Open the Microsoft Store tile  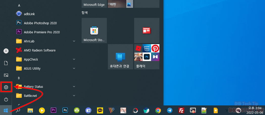pos(94,31)
